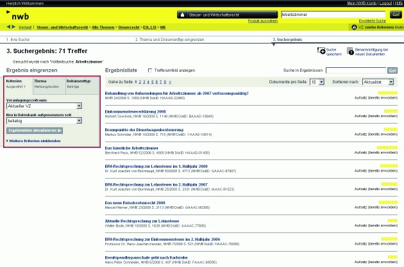
Task: Open the Veranlagungszeitraum dropdown
Action: (78, 106)
